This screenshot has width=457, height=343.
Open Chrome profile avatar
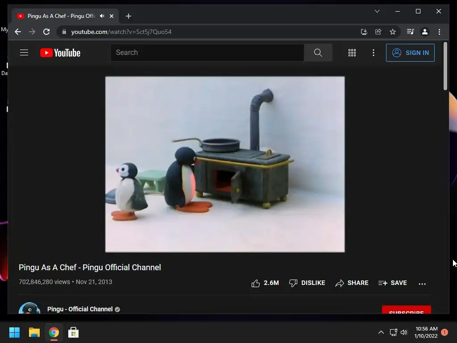click(x=425, y=32)
